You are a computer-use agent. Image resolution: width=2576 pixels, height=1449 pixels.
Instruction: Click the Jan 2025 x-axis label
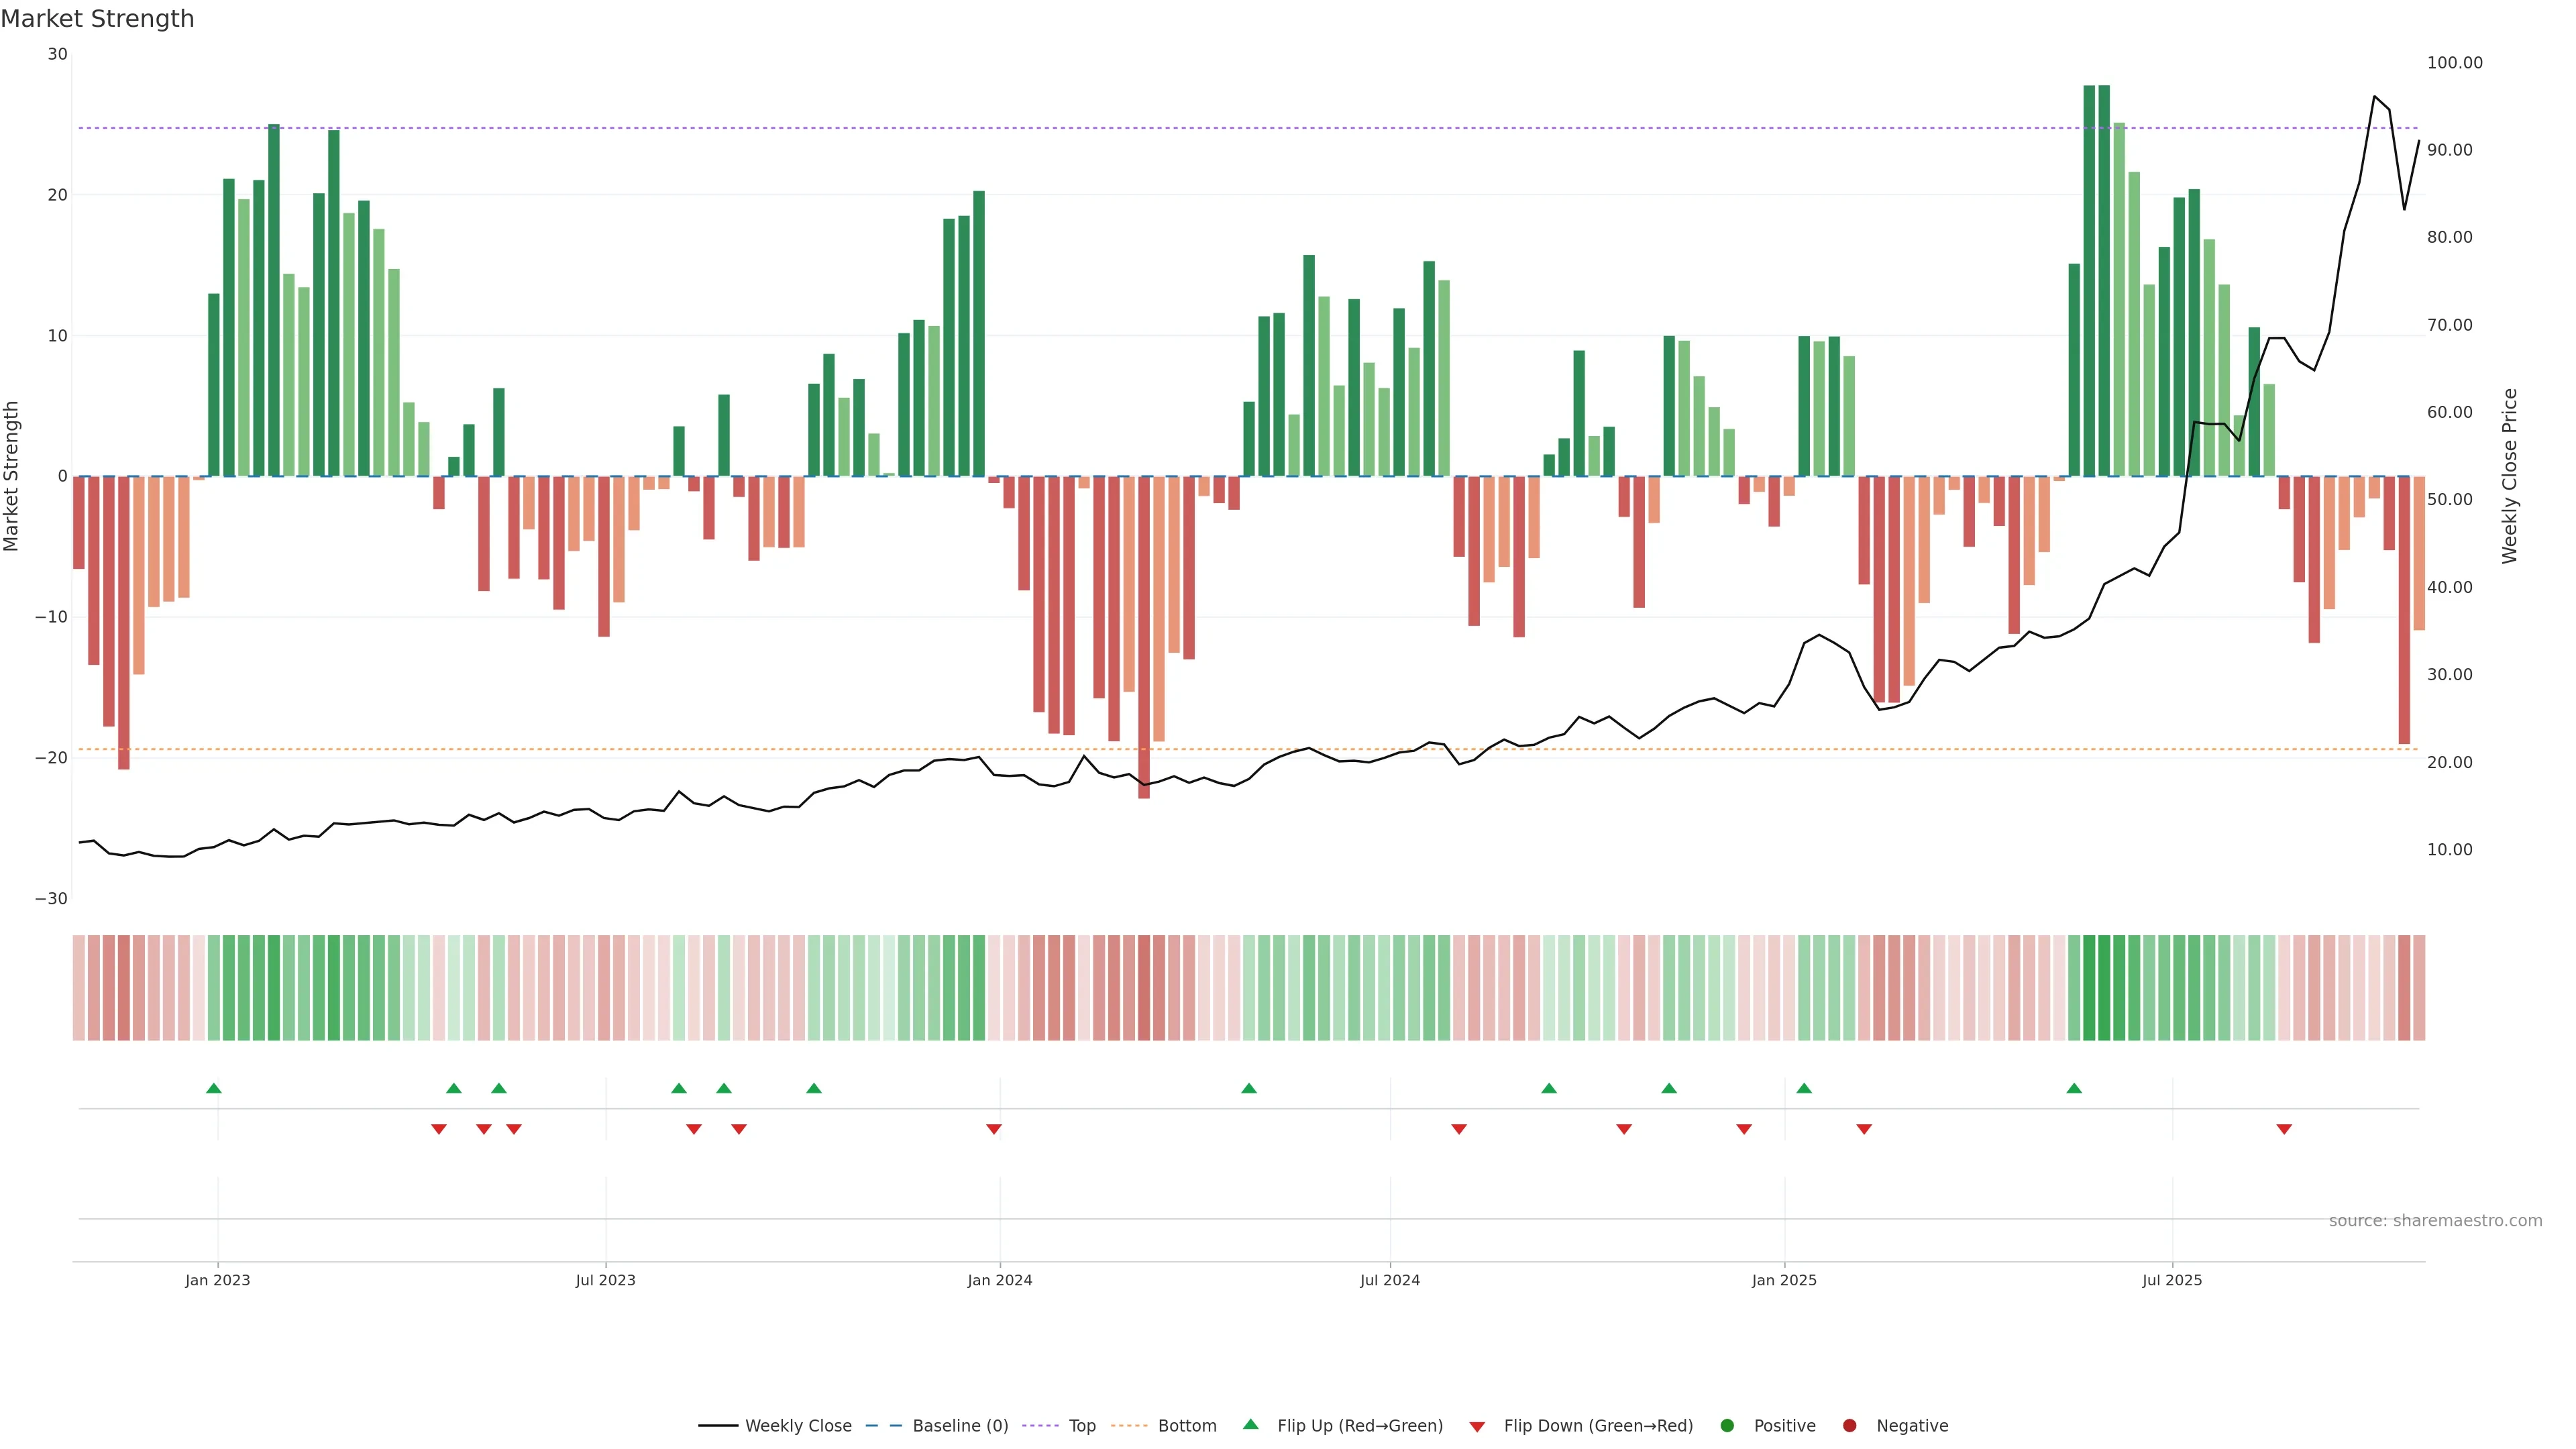(1784, 1280)
